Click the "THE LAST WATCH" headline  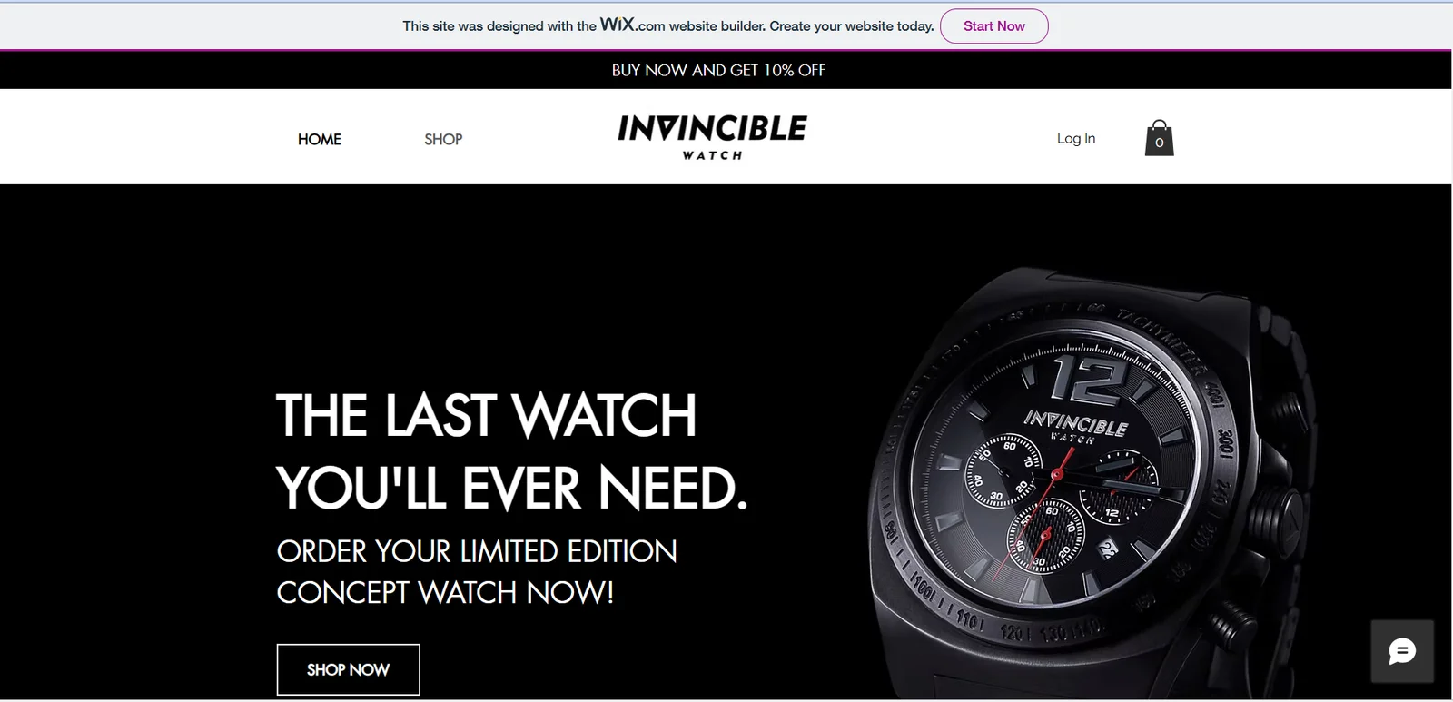(x=487, y=415)
